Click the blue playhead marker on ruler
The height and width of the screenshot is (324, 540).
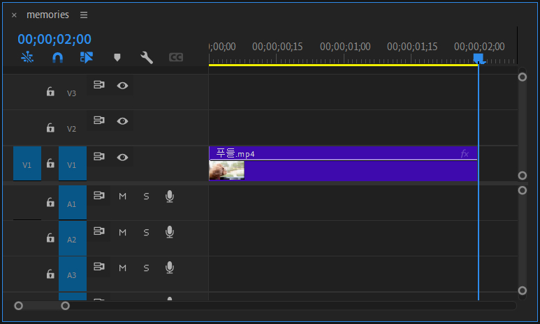pyautogui.click(x=479, y=58)
